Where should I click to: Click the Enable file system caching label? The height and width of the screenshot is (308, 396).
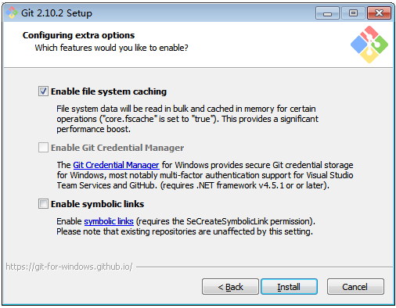click(x=109, y=91)
